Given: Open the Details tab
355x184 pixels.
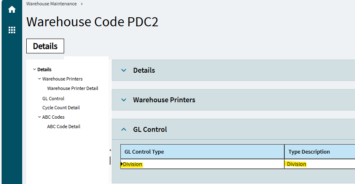Looking at the screenshot, I should (45, 46).
